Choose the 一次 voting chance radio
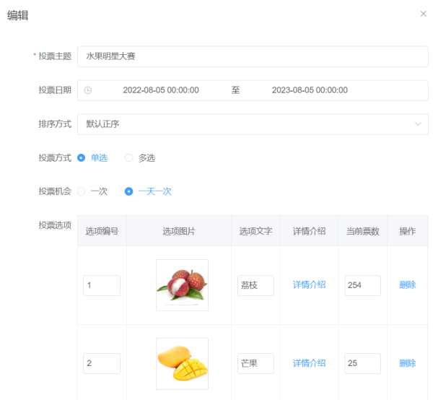The width and height of the screenshot is (433, 400). point(81,191)
